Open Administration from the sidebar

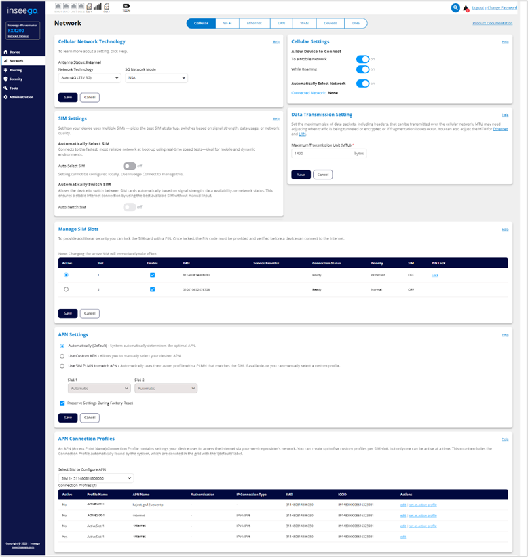point(20,97)
